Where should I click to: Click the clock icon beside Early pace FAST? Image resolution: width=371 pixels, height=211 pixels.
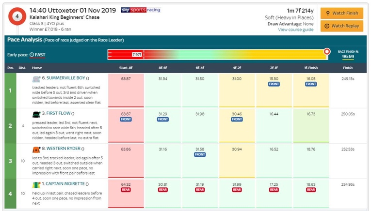tap(32, 55)
